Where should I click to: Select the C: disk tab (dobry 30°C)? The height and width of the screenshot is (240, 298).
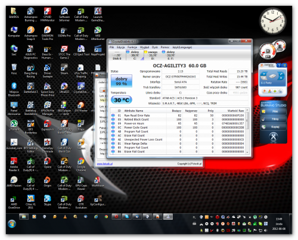point(135,55)
